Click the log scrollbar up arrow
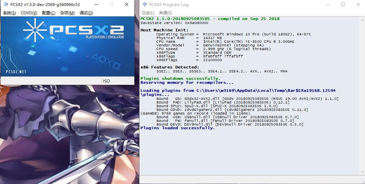 [363, 20]
